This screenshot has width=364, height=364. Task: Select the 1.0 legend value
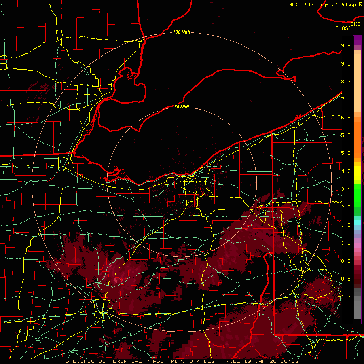pos(346,243)
